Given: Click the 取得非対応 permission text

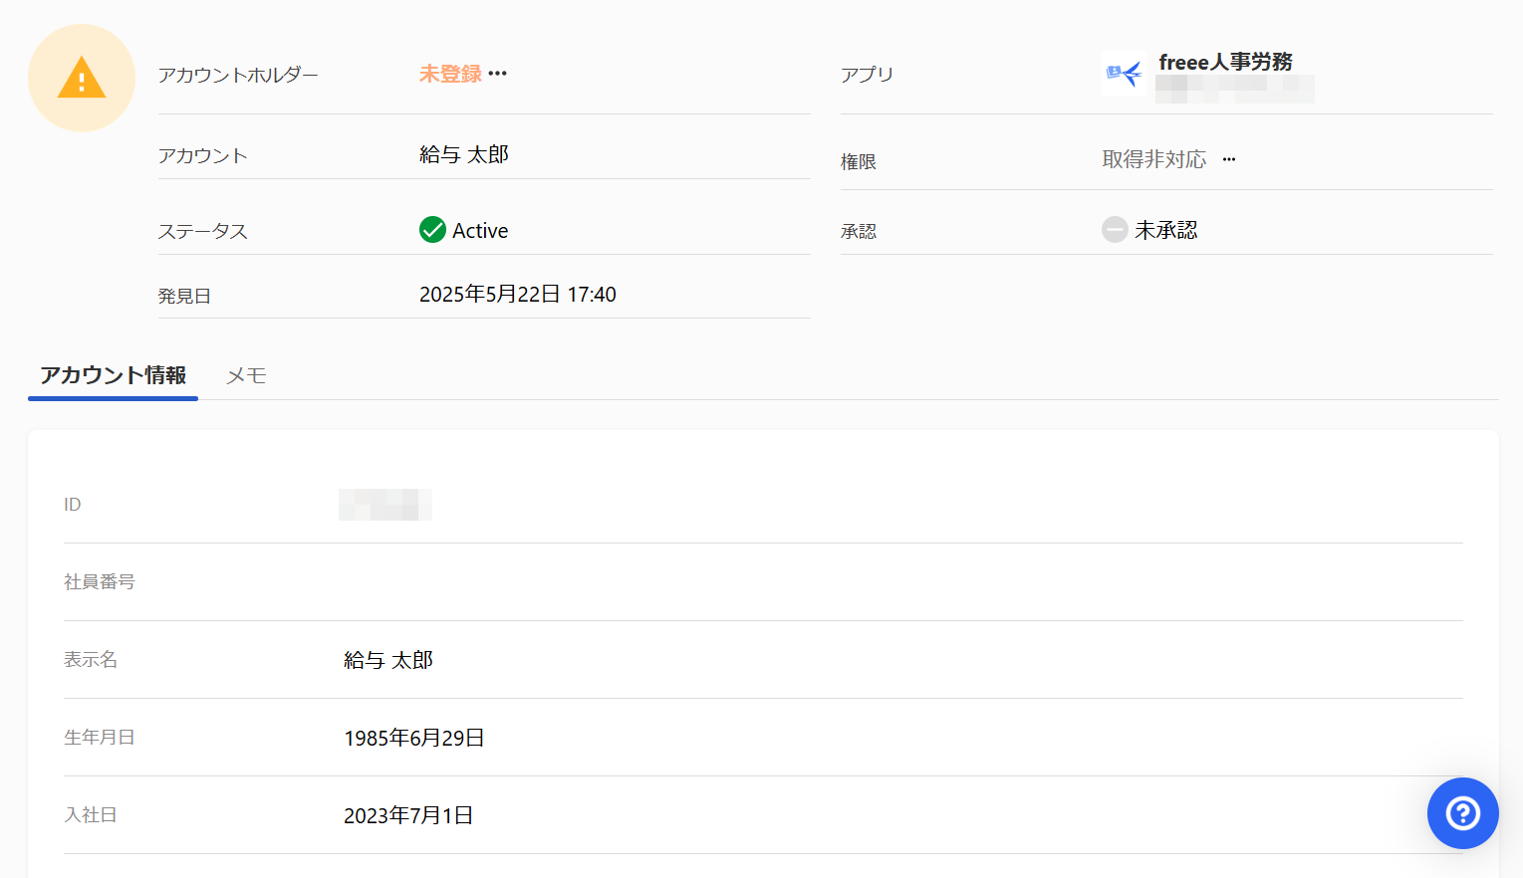Looking at the screenshot, I should [x=1153, y=159].
